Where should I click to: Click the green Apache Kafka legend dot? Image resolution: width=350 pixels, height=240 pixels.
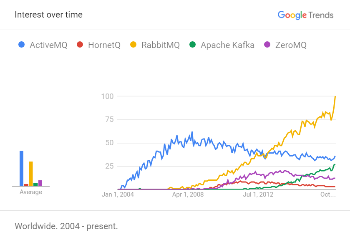(x=192, y=45)
